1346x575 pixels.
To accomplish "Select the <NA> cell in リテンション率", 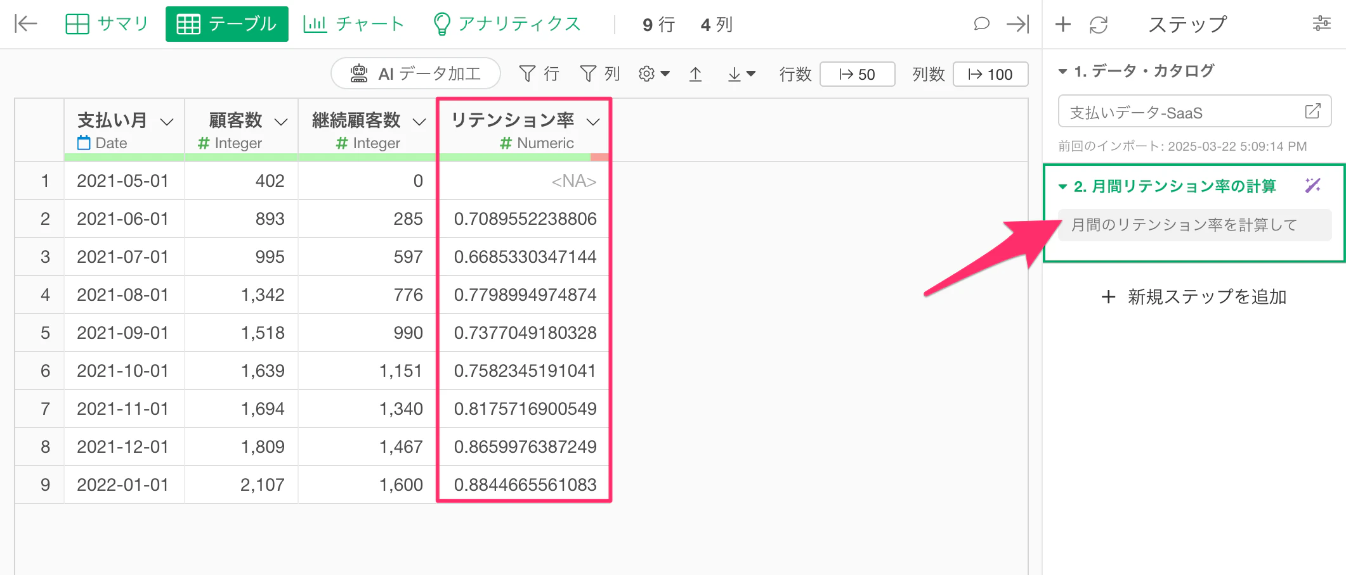I will coord(524,181).
